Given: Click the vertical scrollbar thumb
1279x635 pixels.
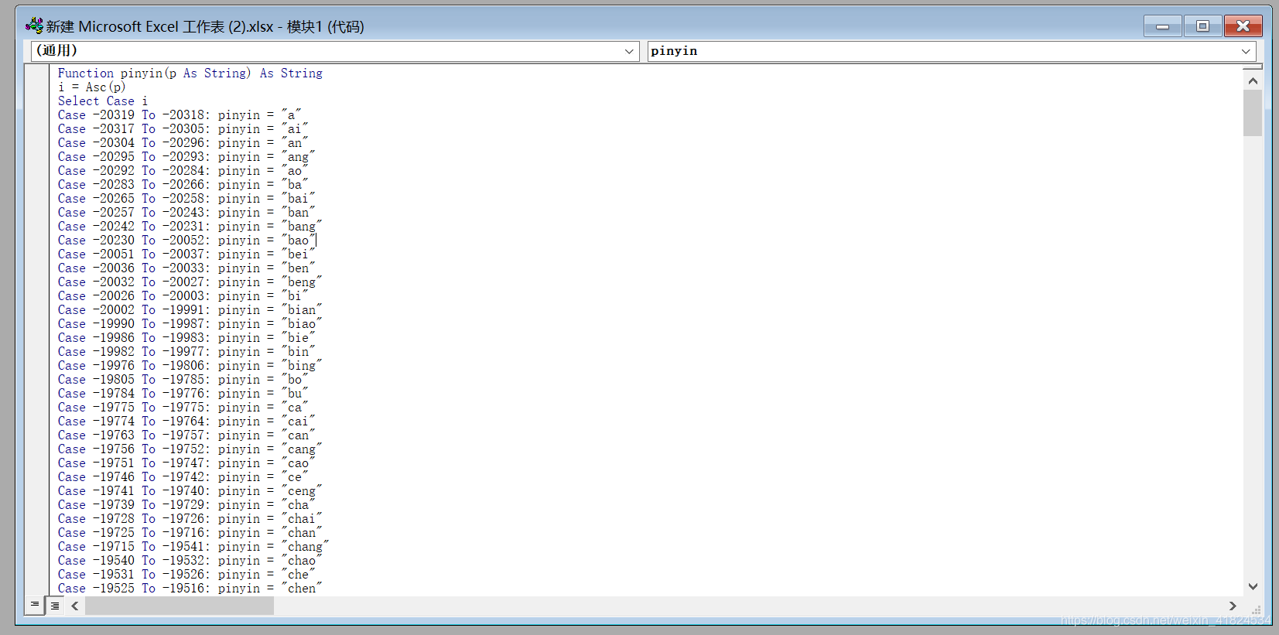Looking at the screenshot, I should click(1253, 113).
